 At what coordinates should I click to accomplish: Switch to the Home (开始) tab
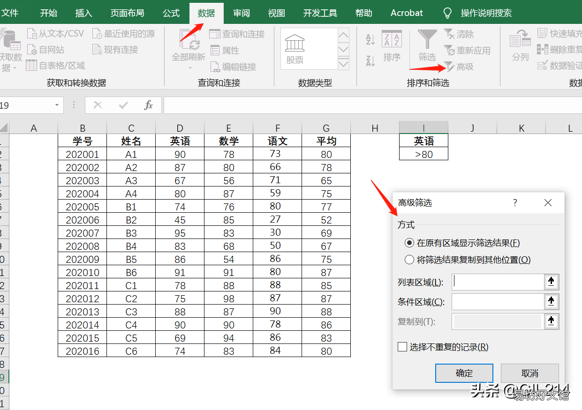click(49, 13)
